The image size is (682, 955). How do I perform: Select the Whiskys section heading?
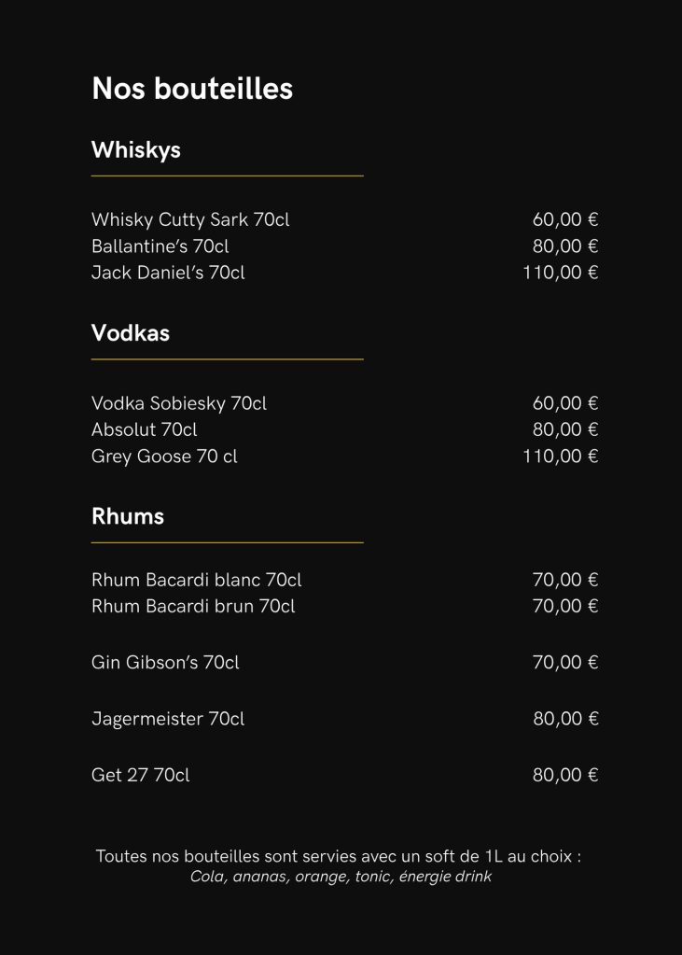(136, 149)
